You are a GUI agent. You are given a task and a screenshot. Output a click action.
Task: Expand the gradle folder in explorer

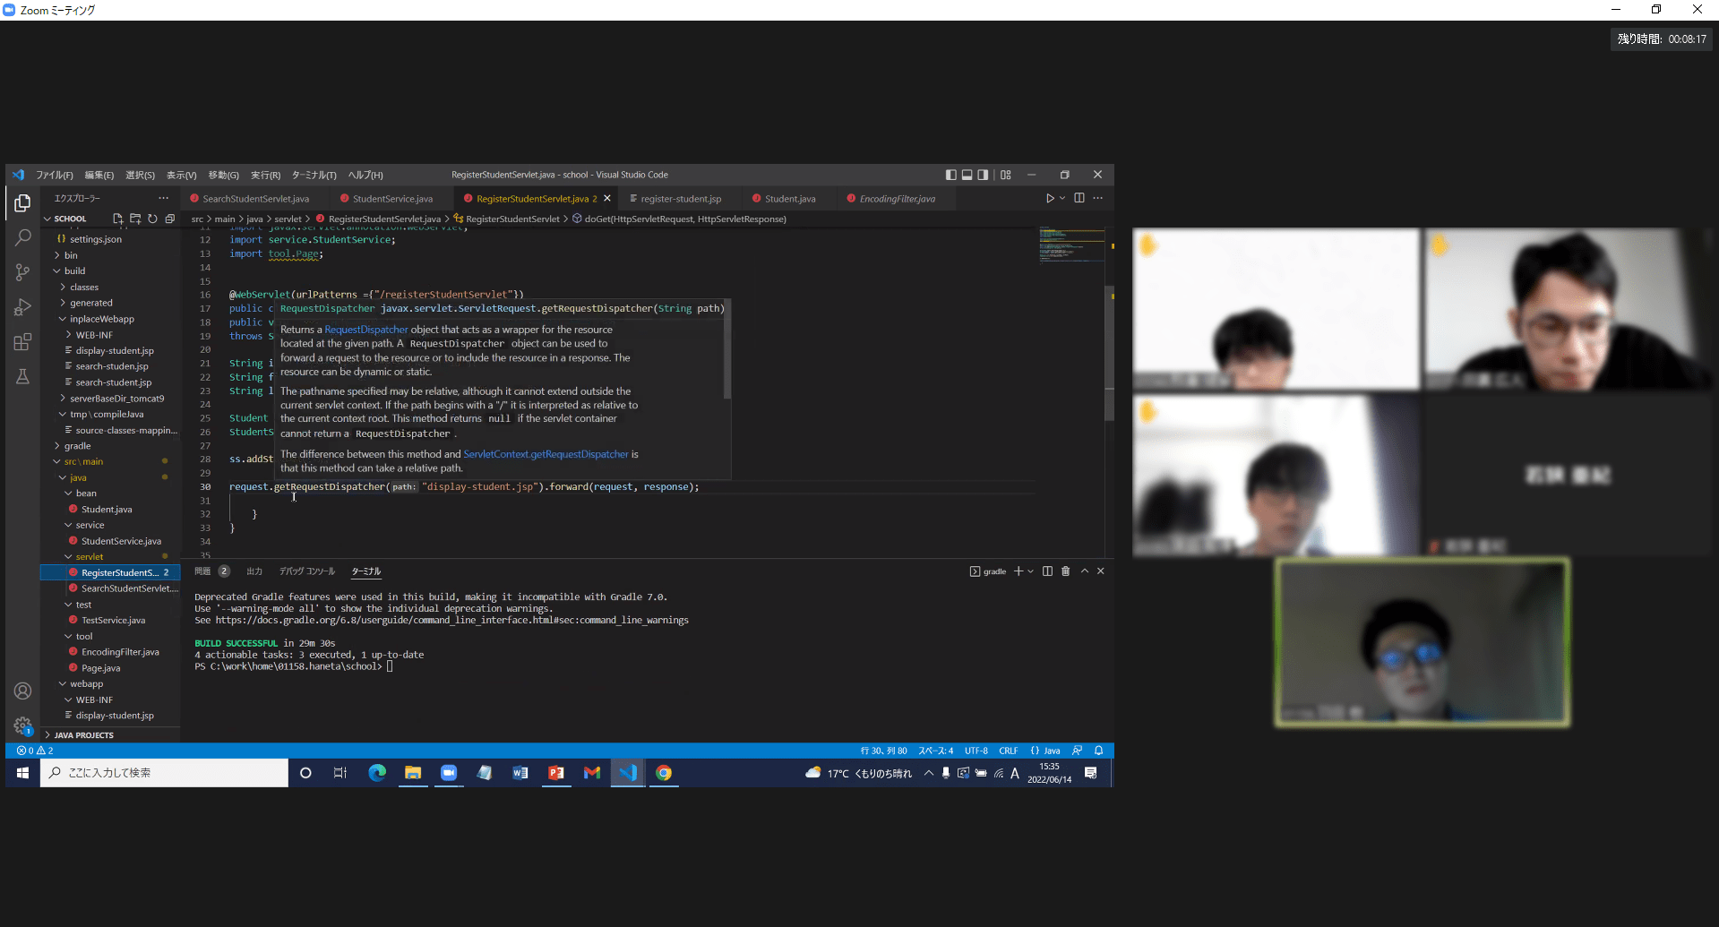(77, 446)
